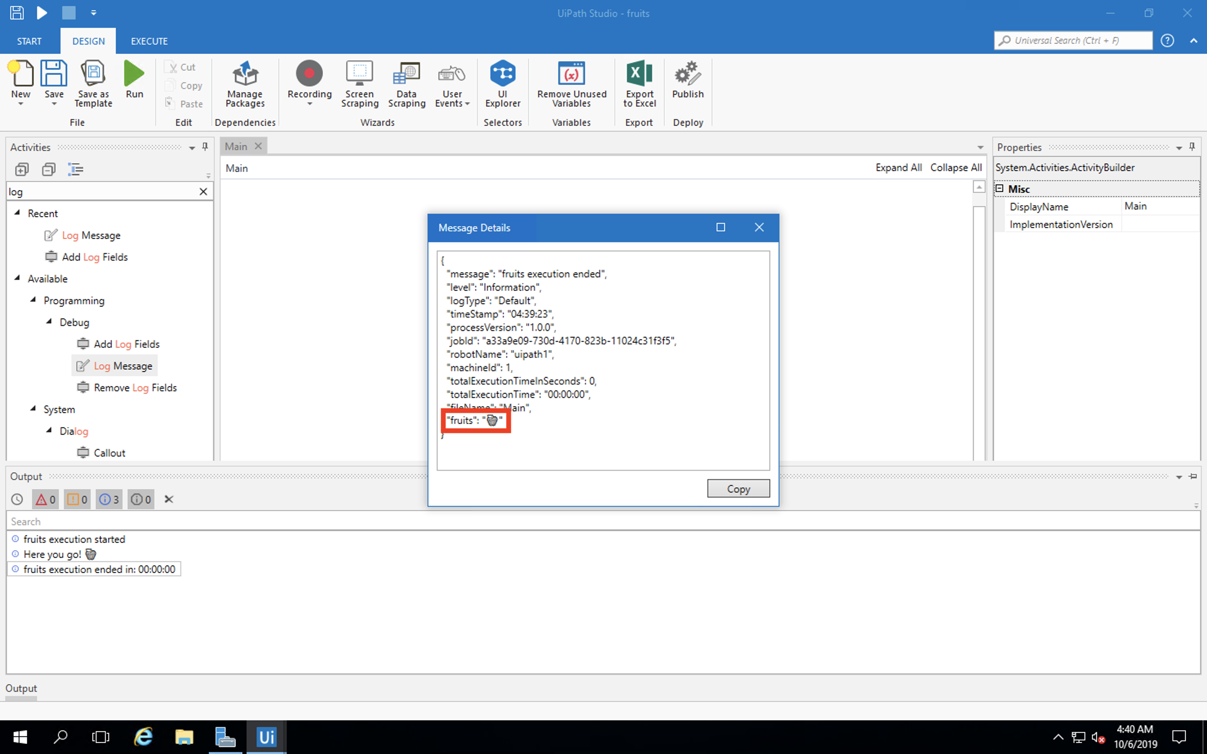Click the title bar stop square icon
Image resolution: width=1207 pixels, height=754 pixels.
pos(69,13)
